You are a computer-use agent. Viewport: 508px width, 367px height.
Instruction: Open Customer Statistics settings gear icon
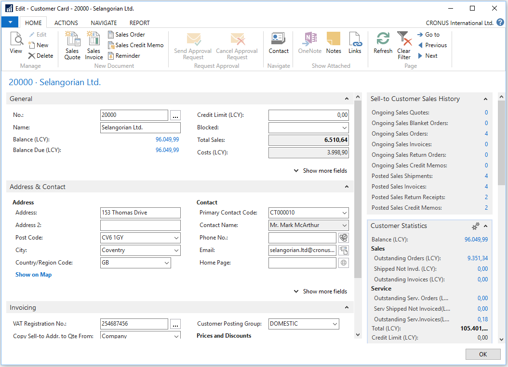(475, 226)
